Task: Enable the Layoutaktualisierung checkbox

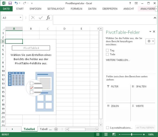Action: [108, 128]
